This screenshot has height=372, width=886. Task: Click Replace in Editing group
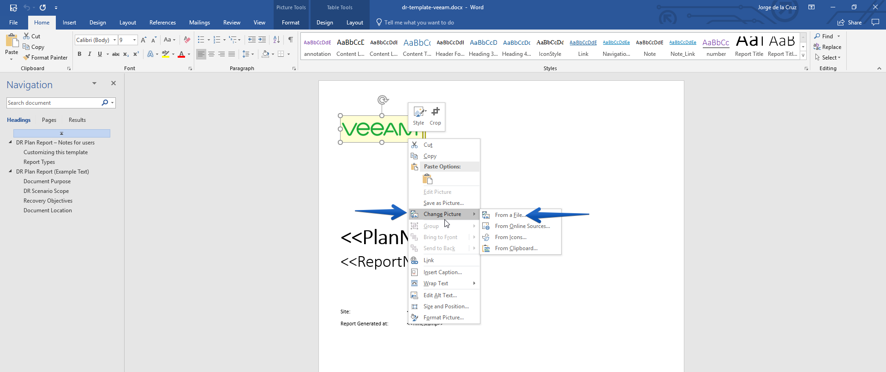tap(827, 47)
